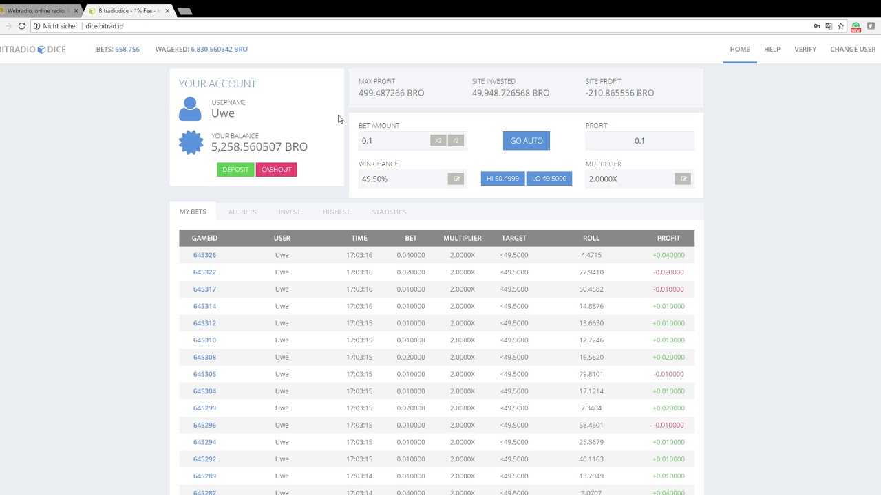The width and height of the screenshot is (881, 495).
Task: Open game ID 645305 link
Action: (x=204, y=374)
